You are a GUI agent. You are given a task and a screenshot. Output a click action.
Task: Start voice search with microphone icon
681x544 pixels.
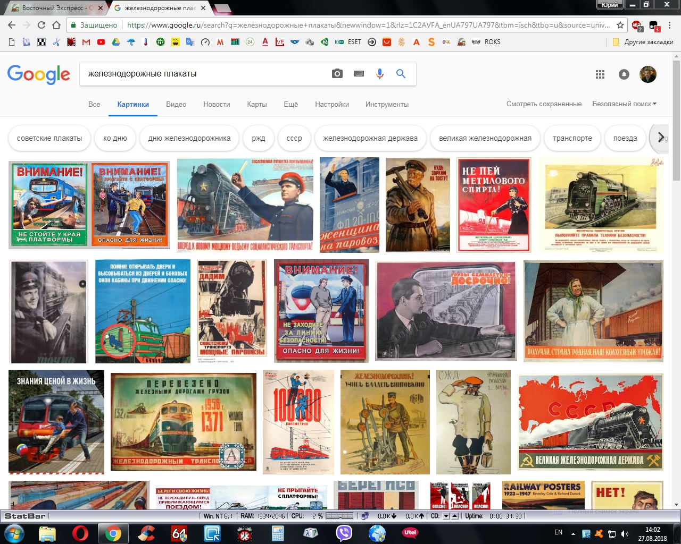[379, 74]
